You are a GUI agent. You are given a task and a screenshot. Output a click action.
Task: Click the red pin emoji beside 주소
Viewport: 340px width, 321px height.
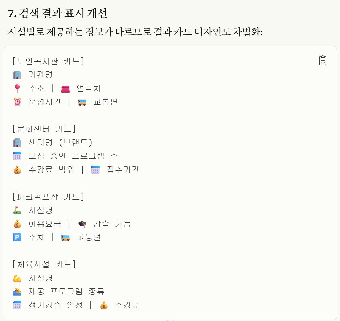(17, 88)
